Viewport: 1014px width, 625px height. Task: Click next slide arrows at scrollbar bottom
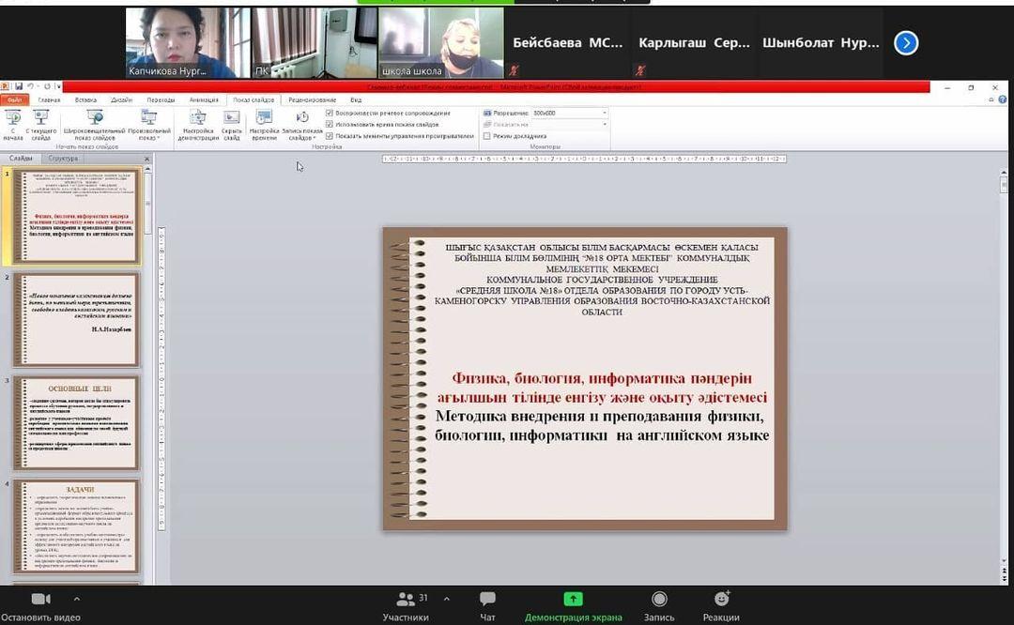pyautogui.click(x=1004, y=577)
